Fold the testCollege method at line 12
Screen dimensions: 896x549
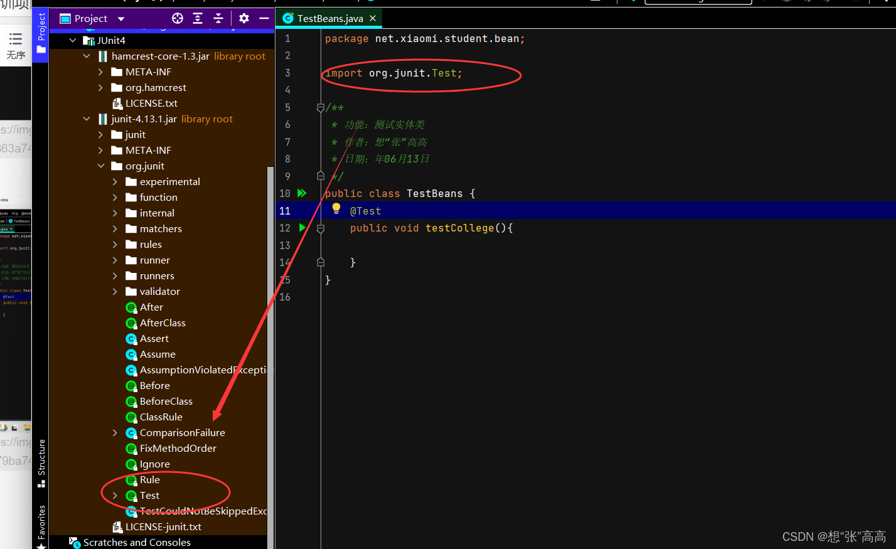click(321, 228)
